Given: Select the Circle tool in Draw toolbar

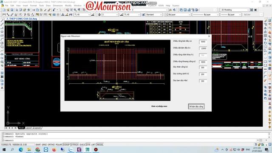Looking at the screenshot, I should [x=2, y=43].
